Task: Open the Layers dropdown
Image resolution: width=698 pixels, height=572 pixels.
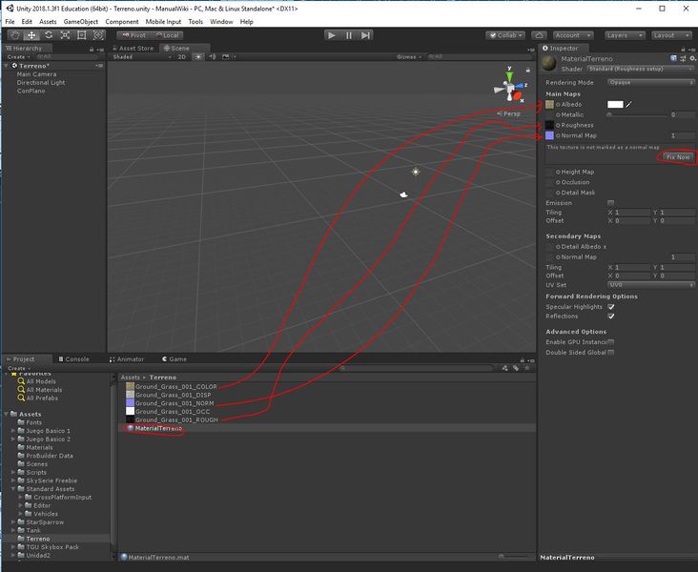Action: [x=625, y=35]
